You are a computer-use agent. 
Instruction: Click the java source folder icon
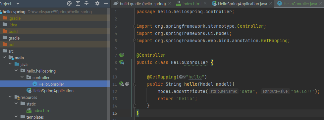[17, 64]
